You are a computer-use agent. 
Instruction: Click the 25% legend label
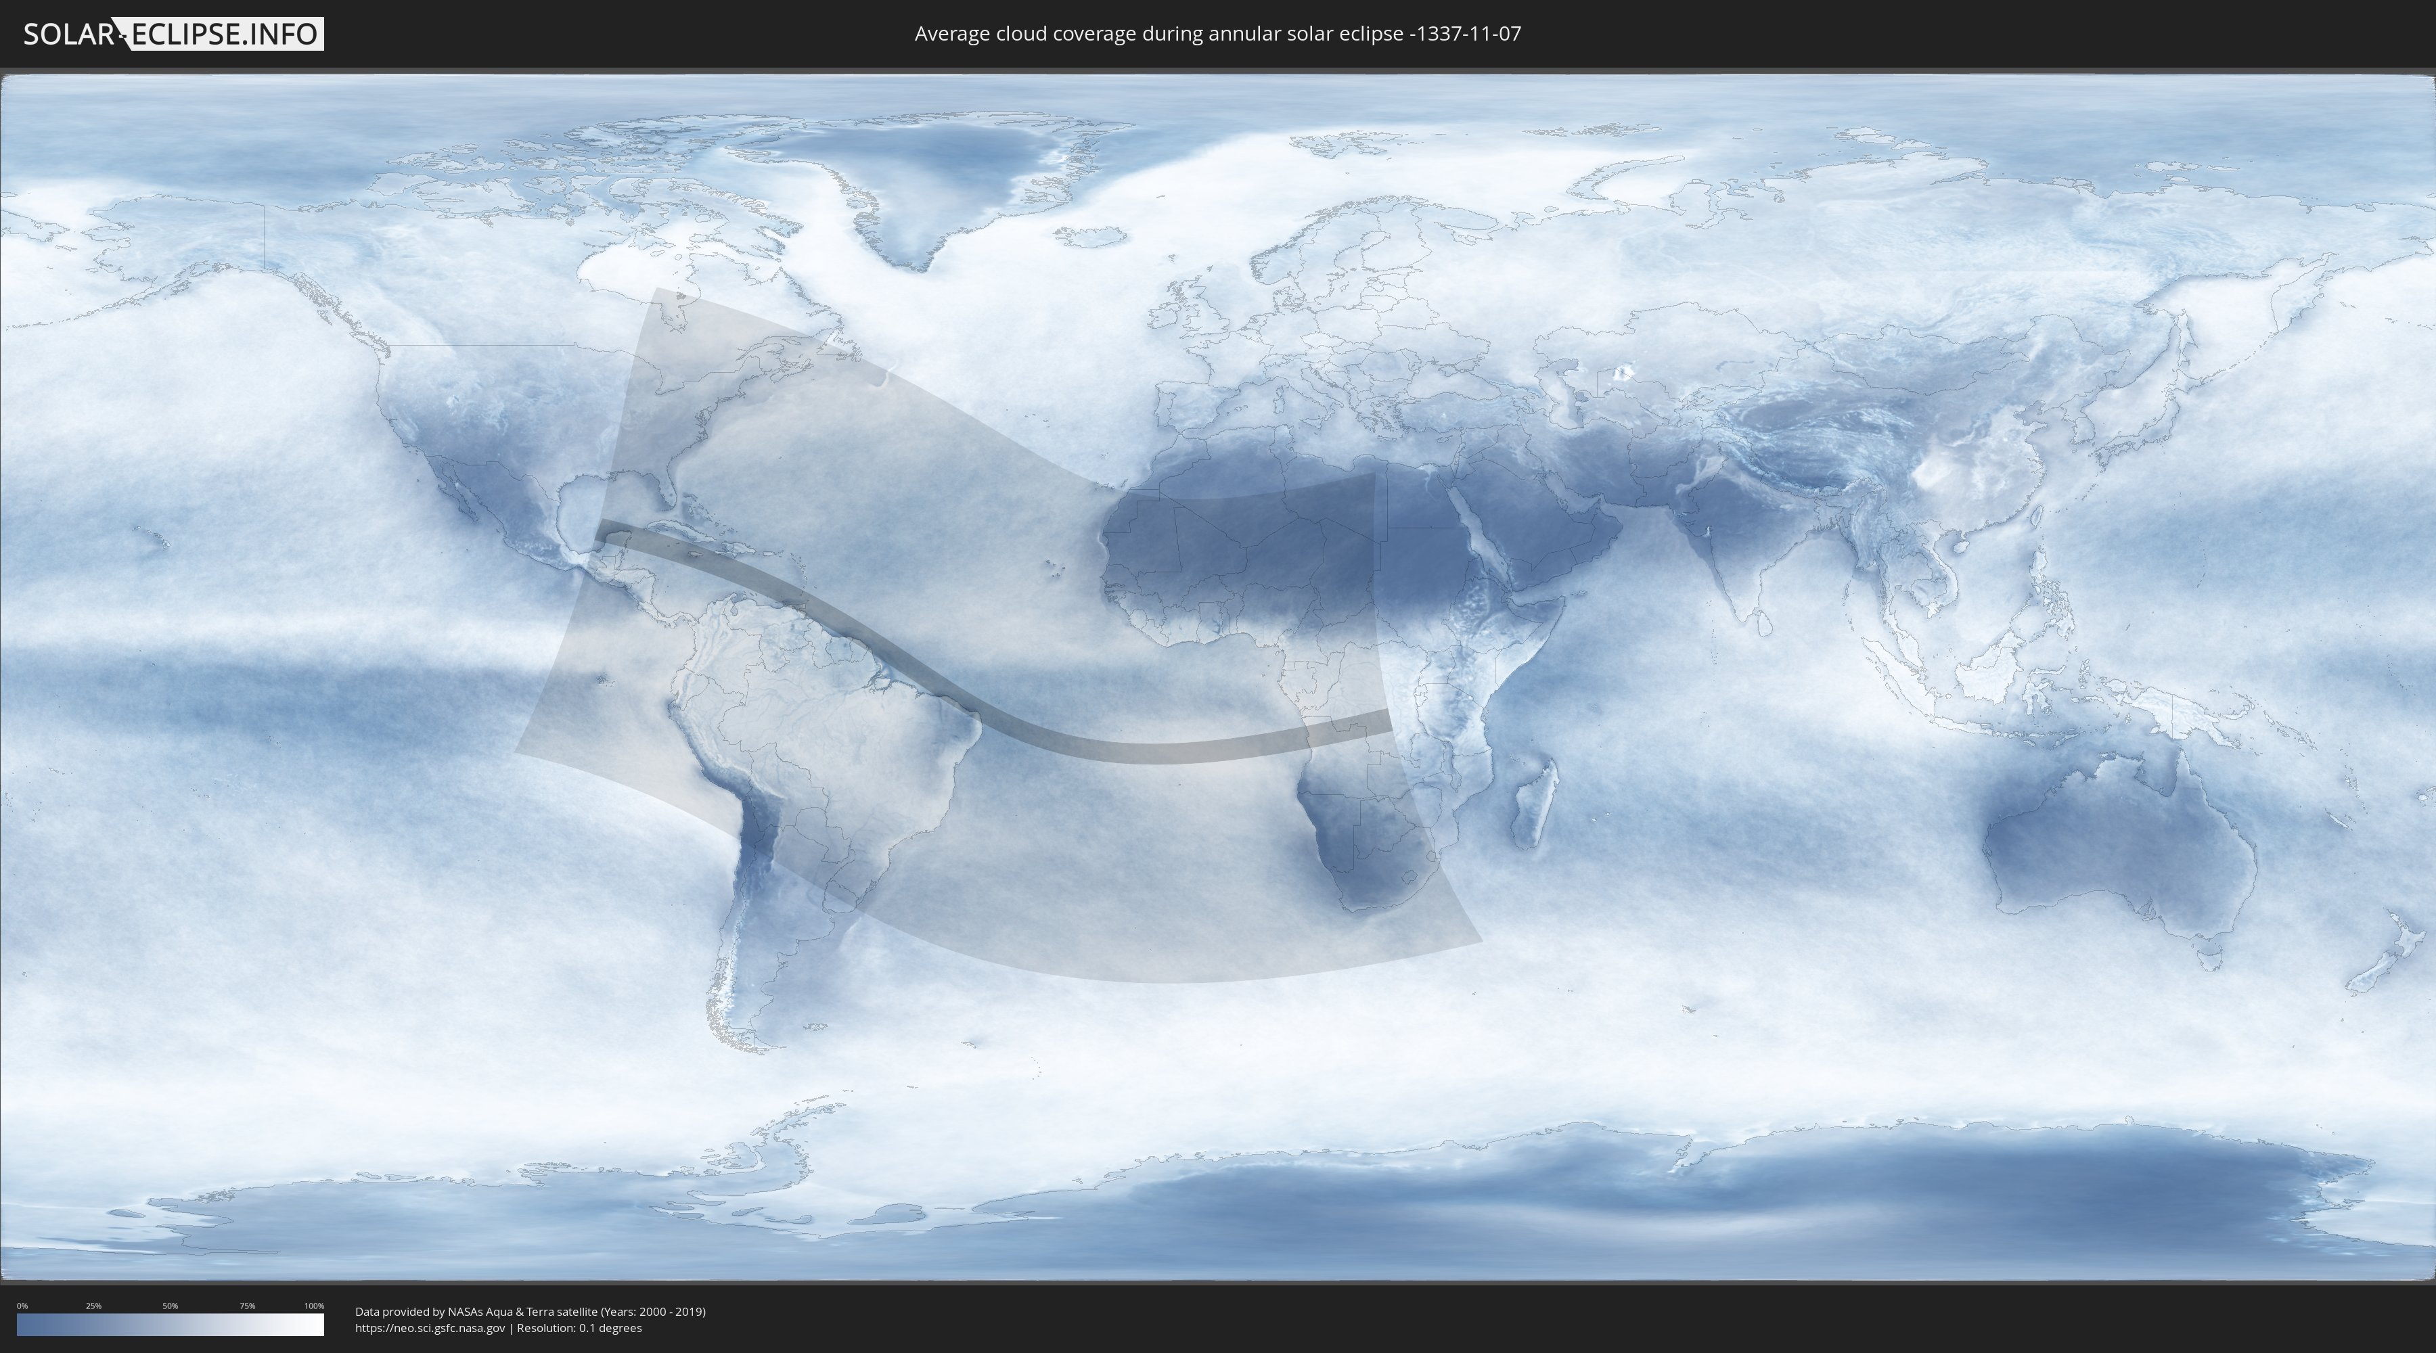tap(93, 1306)
